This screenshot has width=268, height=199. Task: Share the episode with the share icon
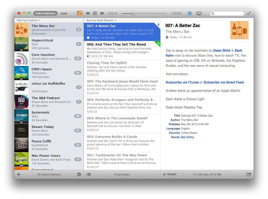(249, 174)
